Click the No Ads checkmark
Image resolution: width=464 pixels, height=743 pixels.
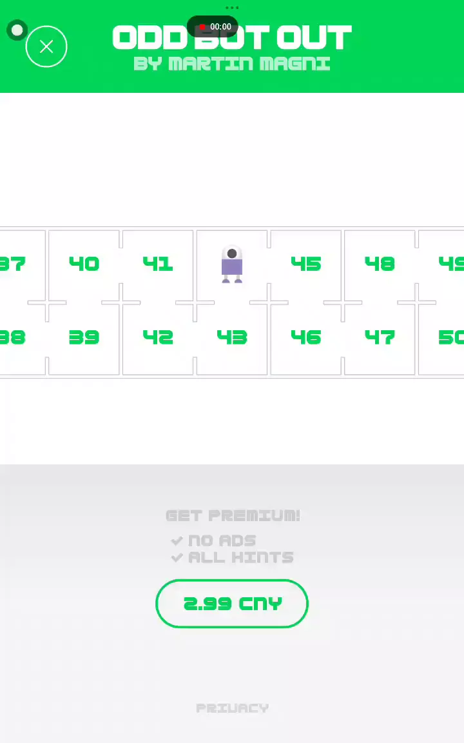[177, 540]
